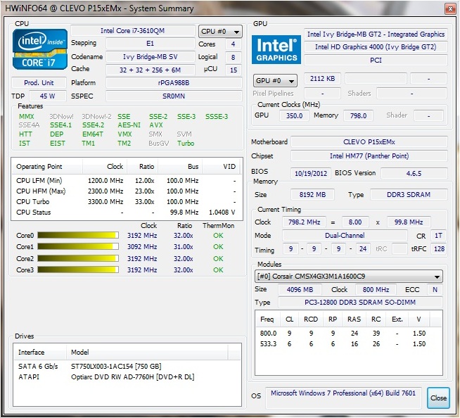Click the Interface column header in Drives
460x418 pixels.
coord(40,353)
